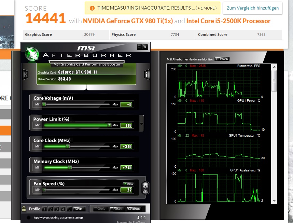Viewport: 293px width, 223px height.
Task: Click the Power Limit 110 value field
Action: coord(126,125)
